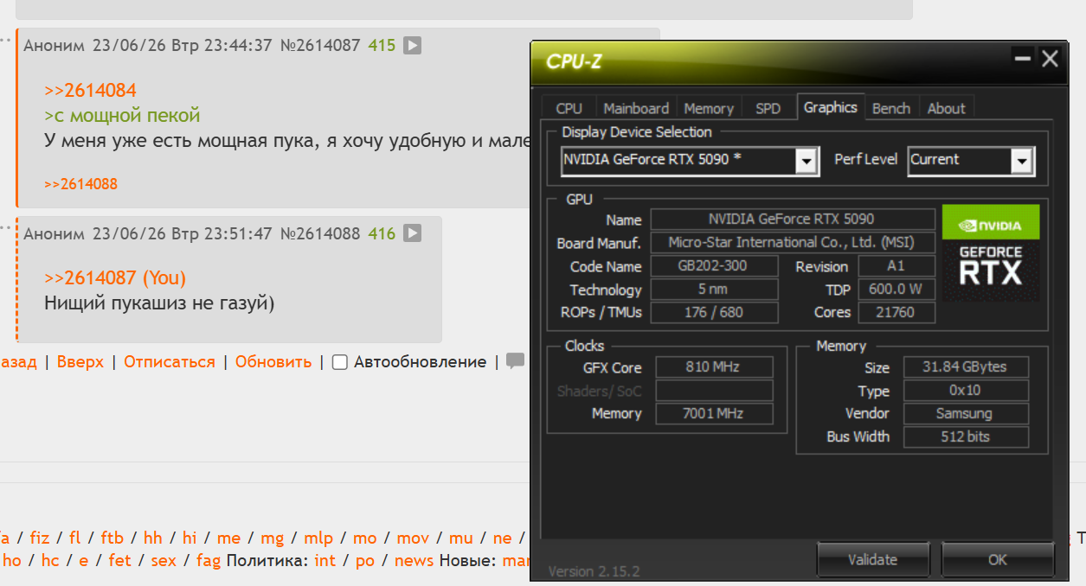
Task: Open the ne board link
Action: pos(503,538)
